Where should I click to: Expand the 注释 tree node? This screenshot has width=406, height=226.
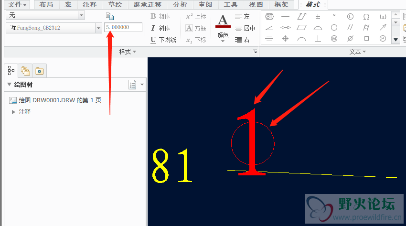(x=13, y=112)
